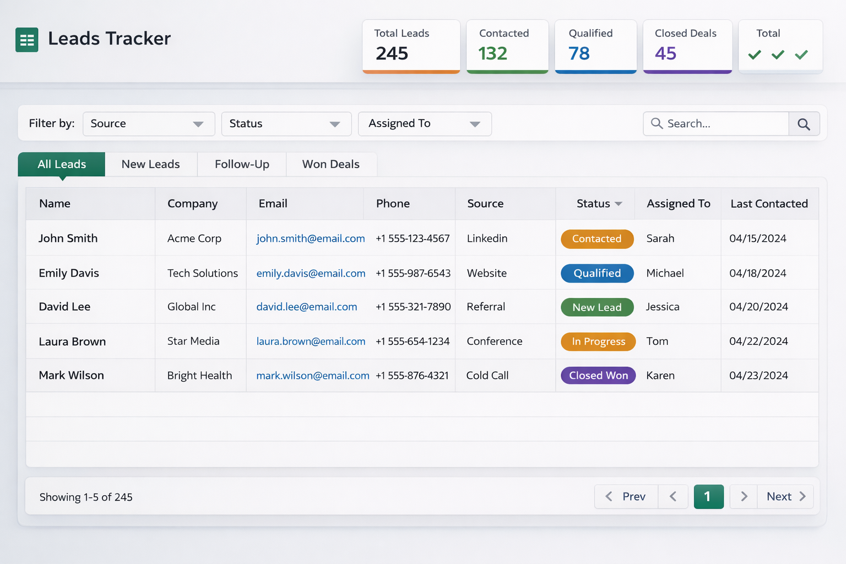Click inside the search input field
846x564 pixels.
pos(716,123)
